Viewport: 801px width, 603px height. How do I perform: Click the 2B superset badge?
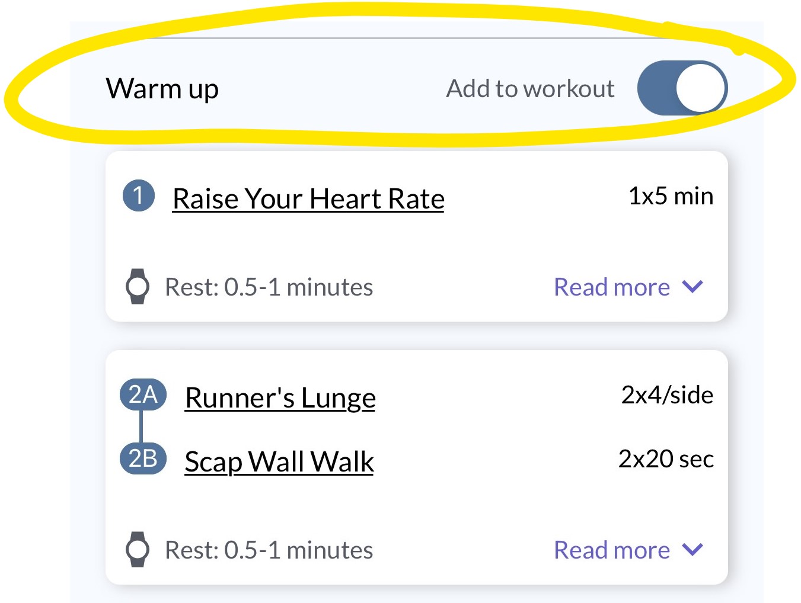[x=143, y=458]
